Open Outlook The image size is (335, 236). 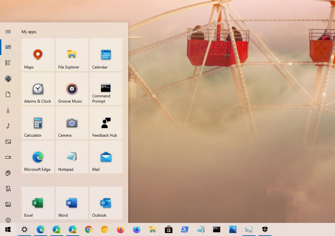[106, 203]
